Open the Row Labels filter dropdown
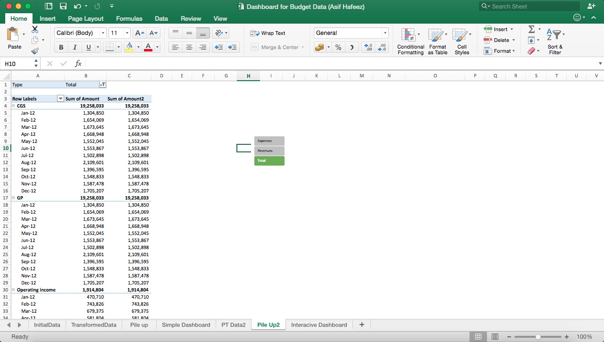This screenshot has width=604, height=342. [x=60, y=99]
